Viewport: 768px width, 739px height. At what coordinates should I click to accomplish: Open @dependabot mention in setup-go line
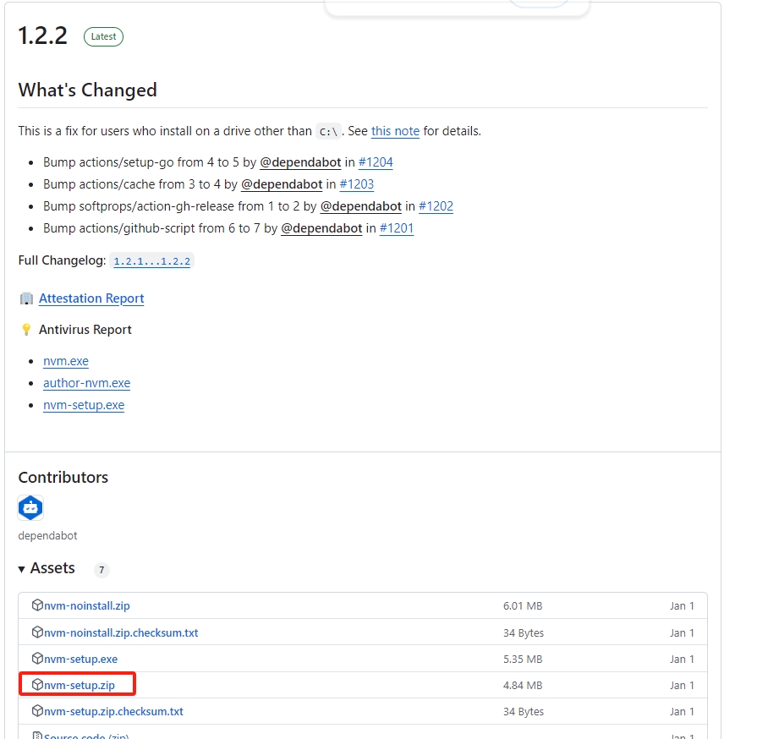pyautogui.click(x=300, y=162)
